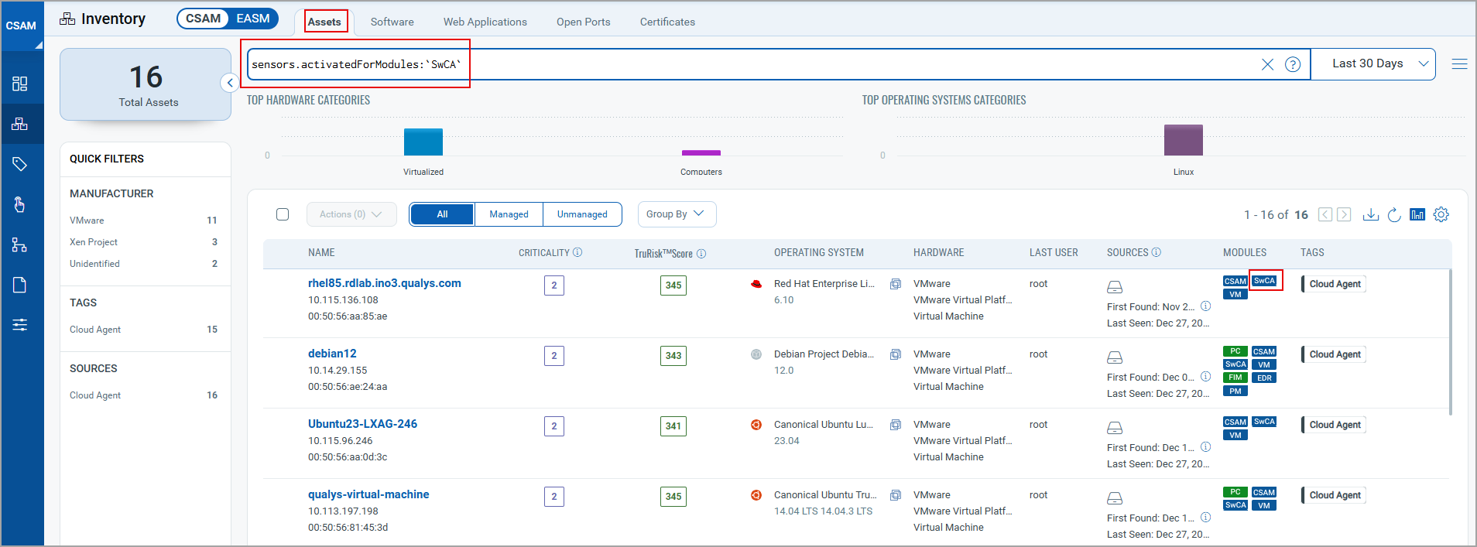Click Cloud Agent tag on Ubuntu23-LXAG-246 row
Viewport: 1477px width, 547px height.
click(x=1335, y=425)
